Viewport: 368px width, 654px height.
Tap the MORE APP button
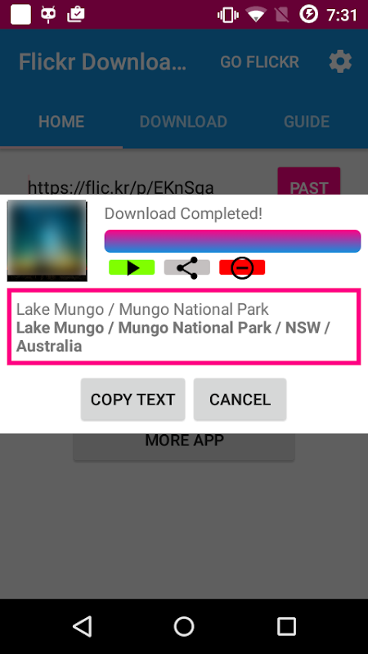(x=184, y=446)
